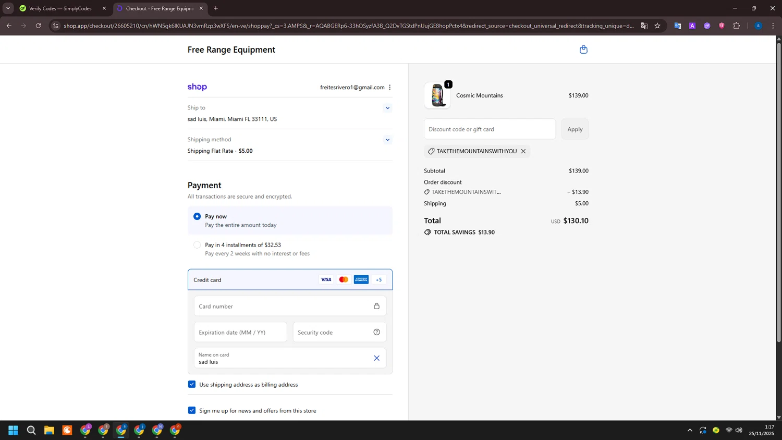Image resolution: width=782 pixels, height=440 pixels.
Task: Open the tab search dropdown arrow
Action: (8, 8)
